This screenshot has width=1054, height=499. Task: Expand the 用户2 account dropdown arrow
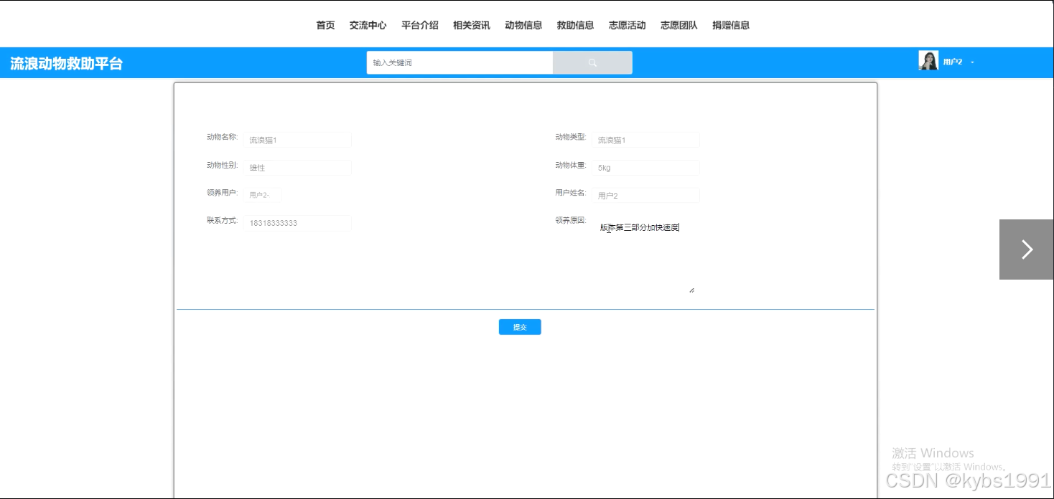(972, 62)
